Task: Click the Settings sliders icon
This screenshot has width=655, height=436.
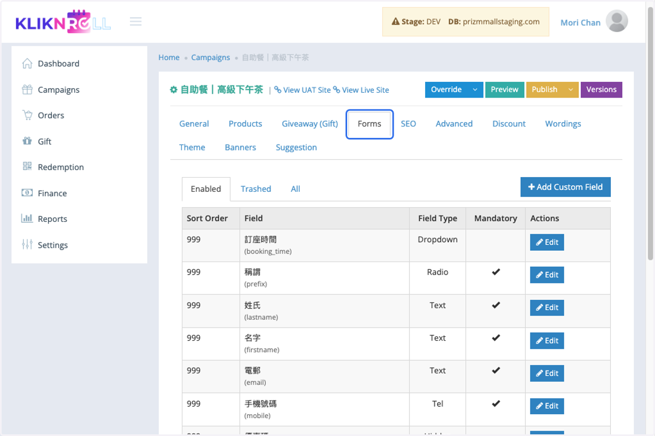Action: tap(27, 245)
